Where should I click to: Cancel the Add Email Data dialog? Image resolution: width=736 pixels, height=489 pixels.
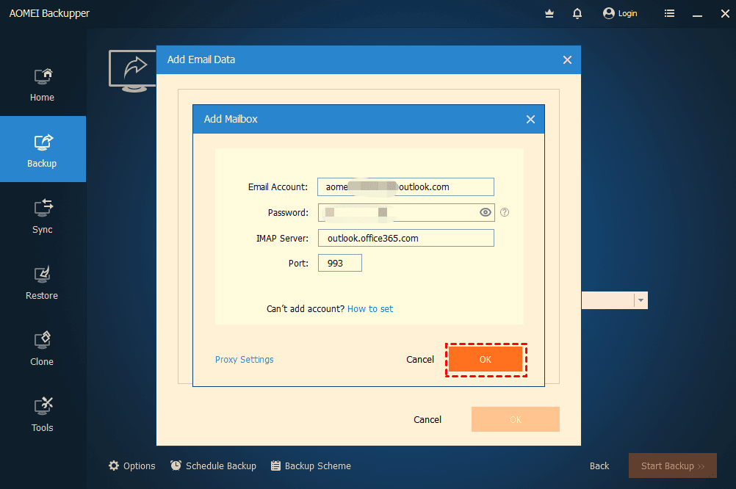(427, 419)
